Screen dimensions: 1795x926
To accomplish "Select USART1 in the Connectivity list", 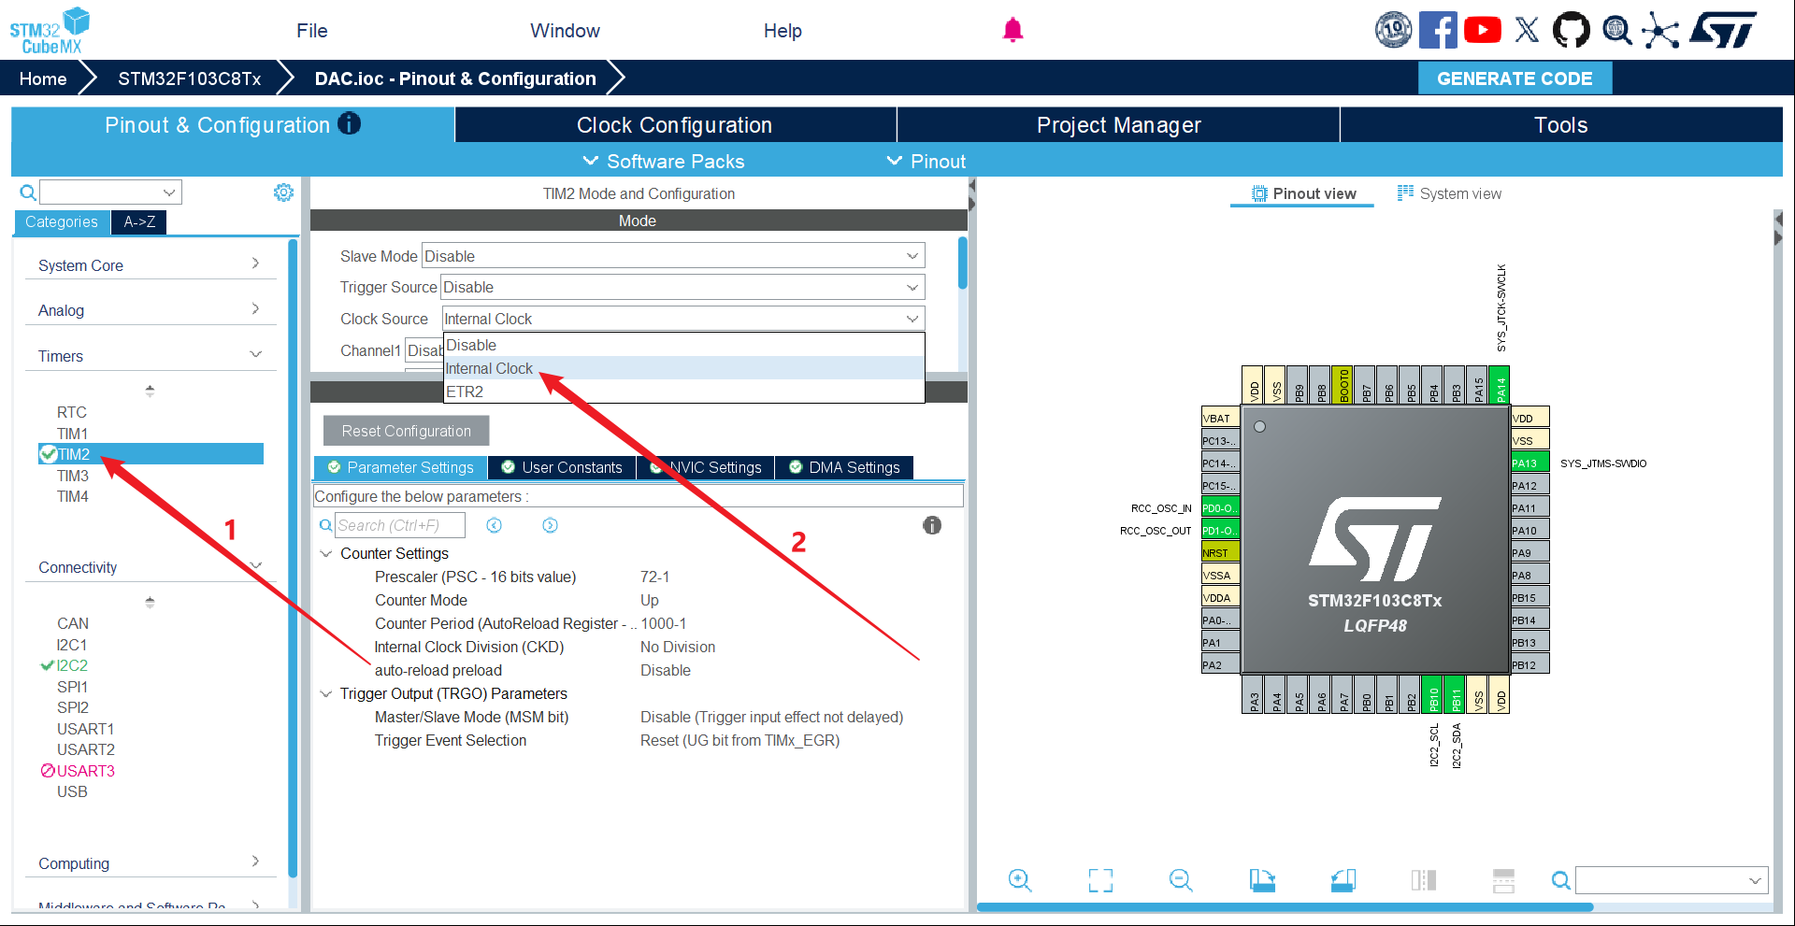I will [x=85, y=729].
